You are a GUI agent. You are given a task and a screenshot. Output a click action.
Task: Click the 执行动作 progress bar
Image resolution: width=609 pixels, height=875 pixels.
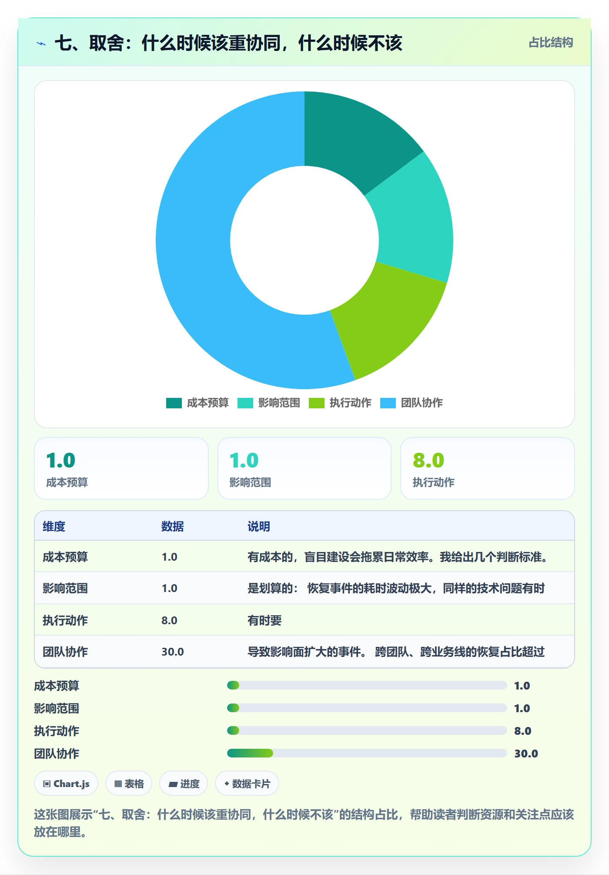coord(367,731)
